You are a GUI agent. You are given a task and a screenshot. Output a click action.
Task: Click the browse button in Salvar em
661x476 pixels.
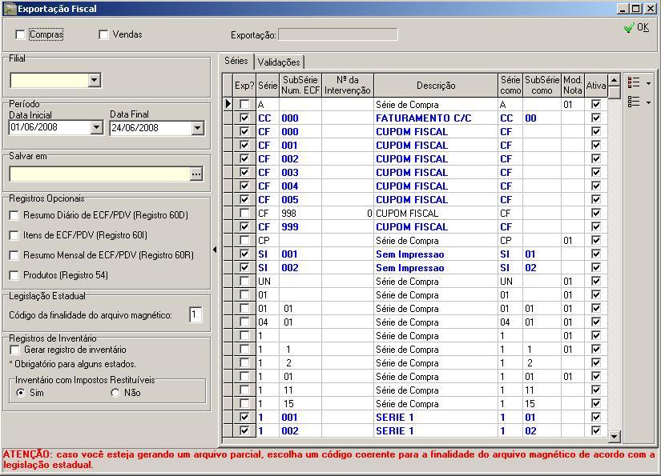[x=196, y=174]
